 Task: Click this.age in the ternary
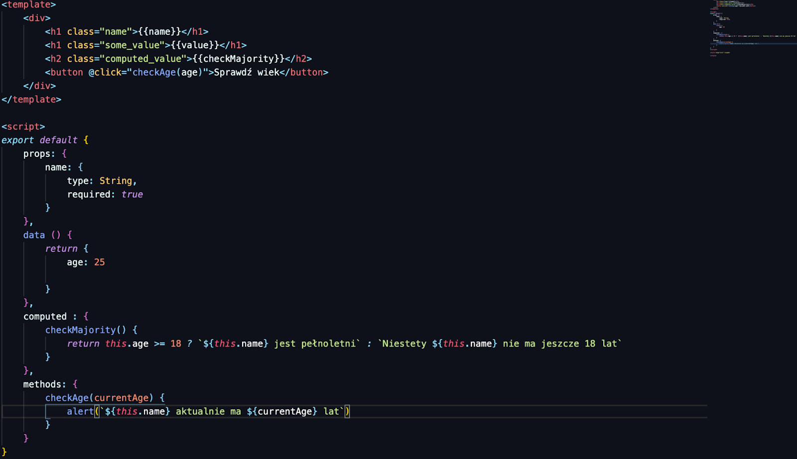click(127, 344)
